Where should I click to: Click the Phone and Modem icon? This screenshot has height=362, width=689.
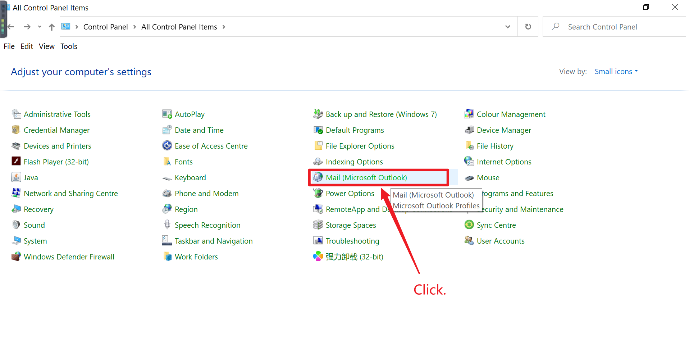point(167,193)
